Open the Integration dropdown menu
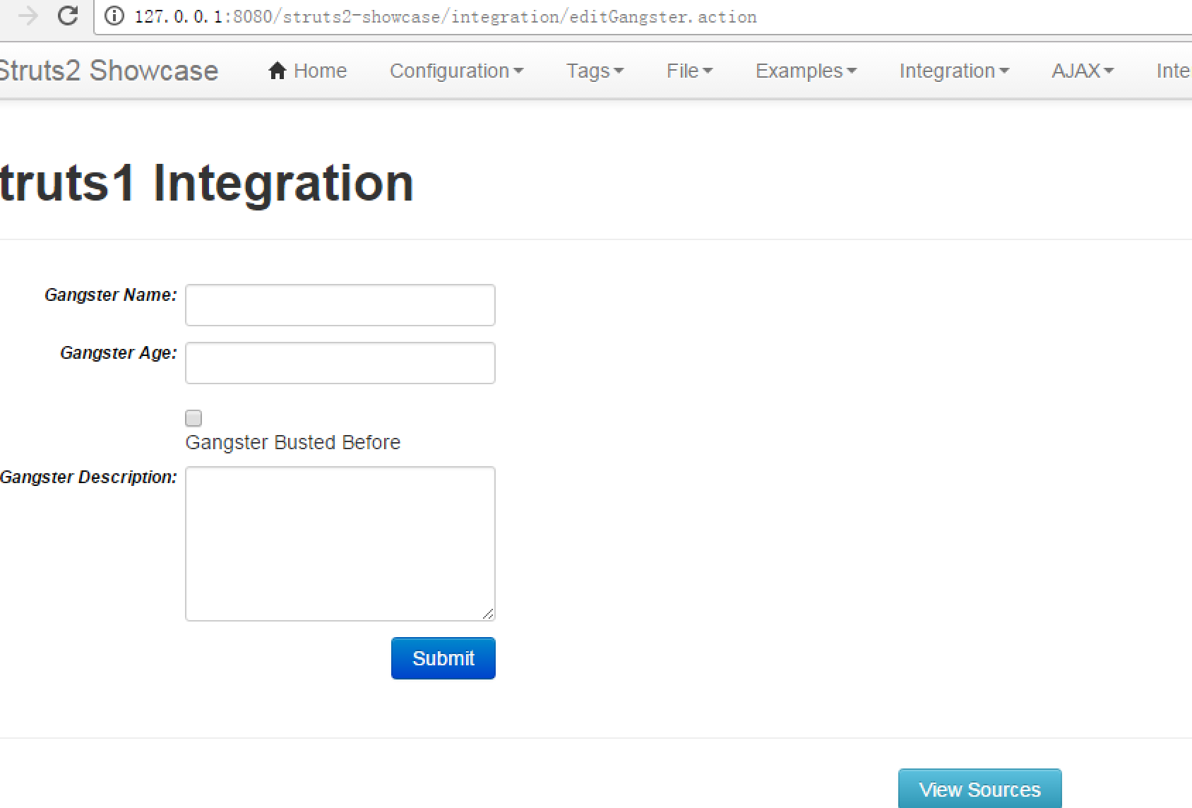 pos(954,71)
